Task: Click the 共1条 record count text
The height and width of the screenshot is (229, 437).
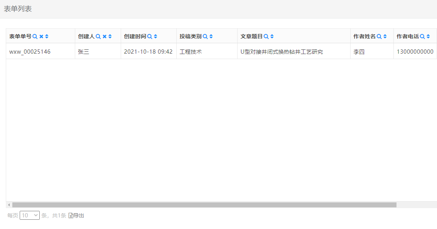Action: click(59, 215)
